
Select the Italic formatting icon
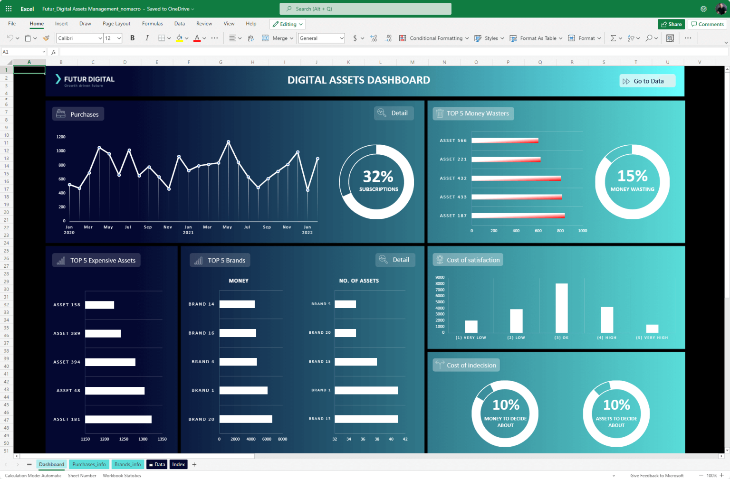tap(147, 38)
